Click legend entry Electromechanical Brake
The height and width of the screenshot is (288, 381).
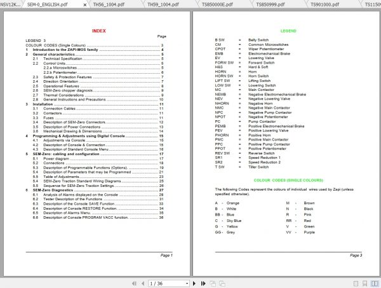[269, 53]
